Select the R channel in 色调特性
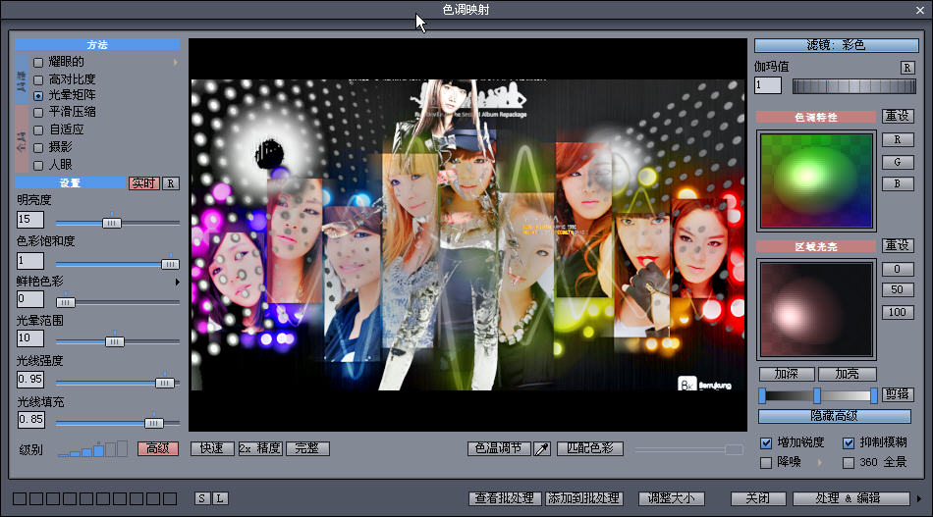The width and height of the screenshot is (933, 517). point(898,139)
